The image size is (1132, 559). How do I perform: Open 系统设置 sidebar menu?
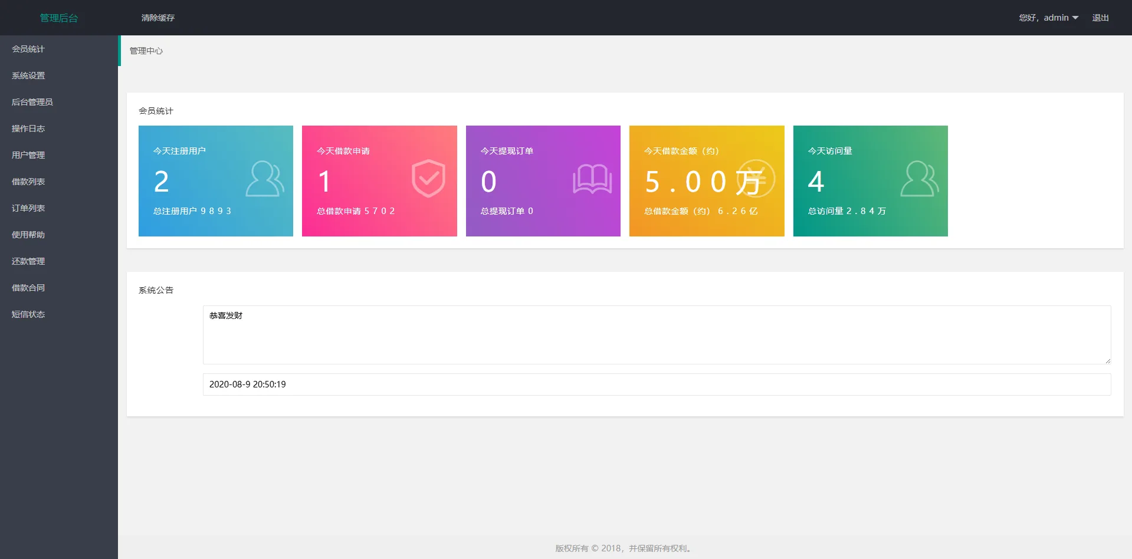tap(28, 75)
